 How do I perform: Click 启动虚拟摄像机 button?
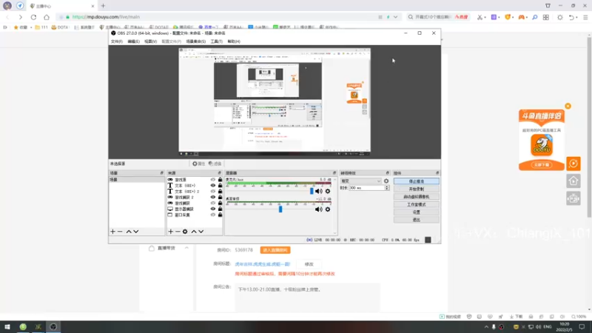coord(416,197)
